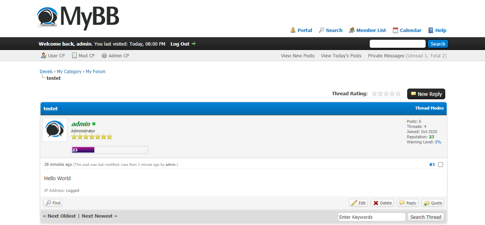This screenshot has height=225, width=485.
Task: Open Admin CP via the gear icon
Action: [x=104, y=56]
